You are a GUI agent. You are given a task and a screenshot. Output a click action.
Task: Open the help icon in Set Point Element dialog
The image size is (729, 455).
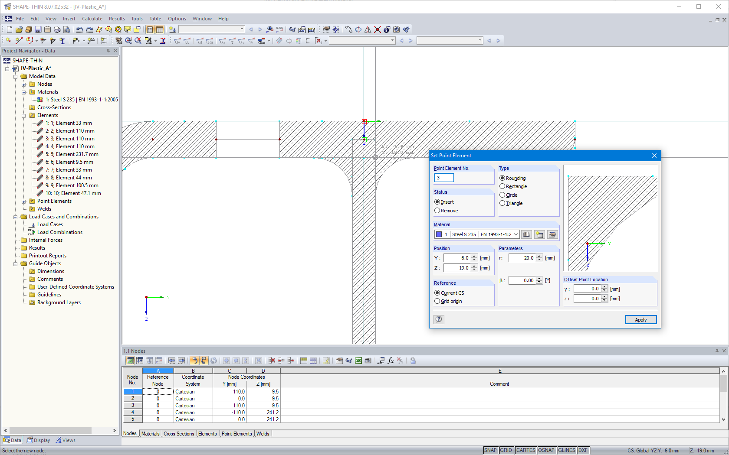click(x=438, y=319)
